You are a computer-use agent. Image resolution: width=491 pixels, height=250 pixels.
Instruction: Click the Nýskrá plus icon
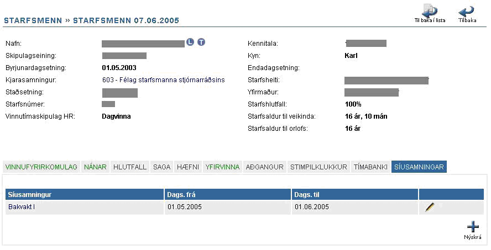473,226
